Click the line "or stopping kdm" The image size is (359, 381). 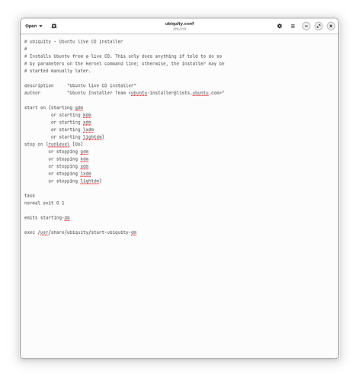(69, 159)
